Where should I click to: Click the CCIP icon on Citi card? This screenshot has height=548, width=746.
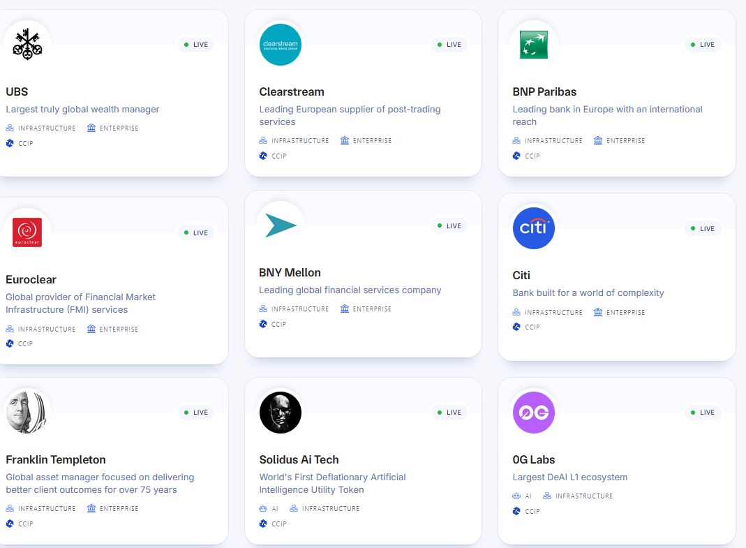point(516,327)
